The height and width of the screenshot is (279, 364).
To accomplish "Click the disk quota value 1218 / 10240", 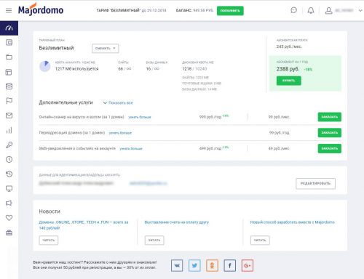I will [x=194, y=69].
